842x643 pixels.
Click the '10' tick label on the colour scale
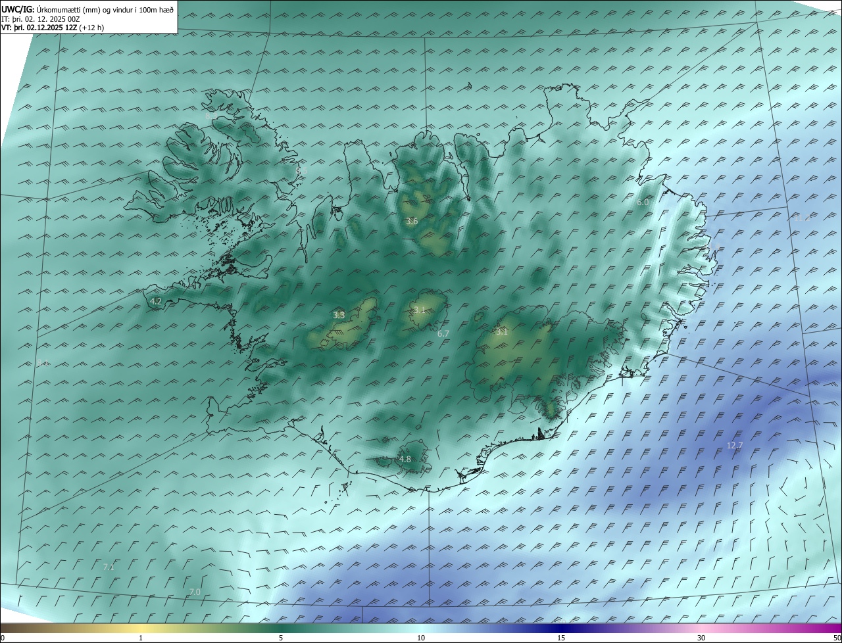click(x=421, y=638)
